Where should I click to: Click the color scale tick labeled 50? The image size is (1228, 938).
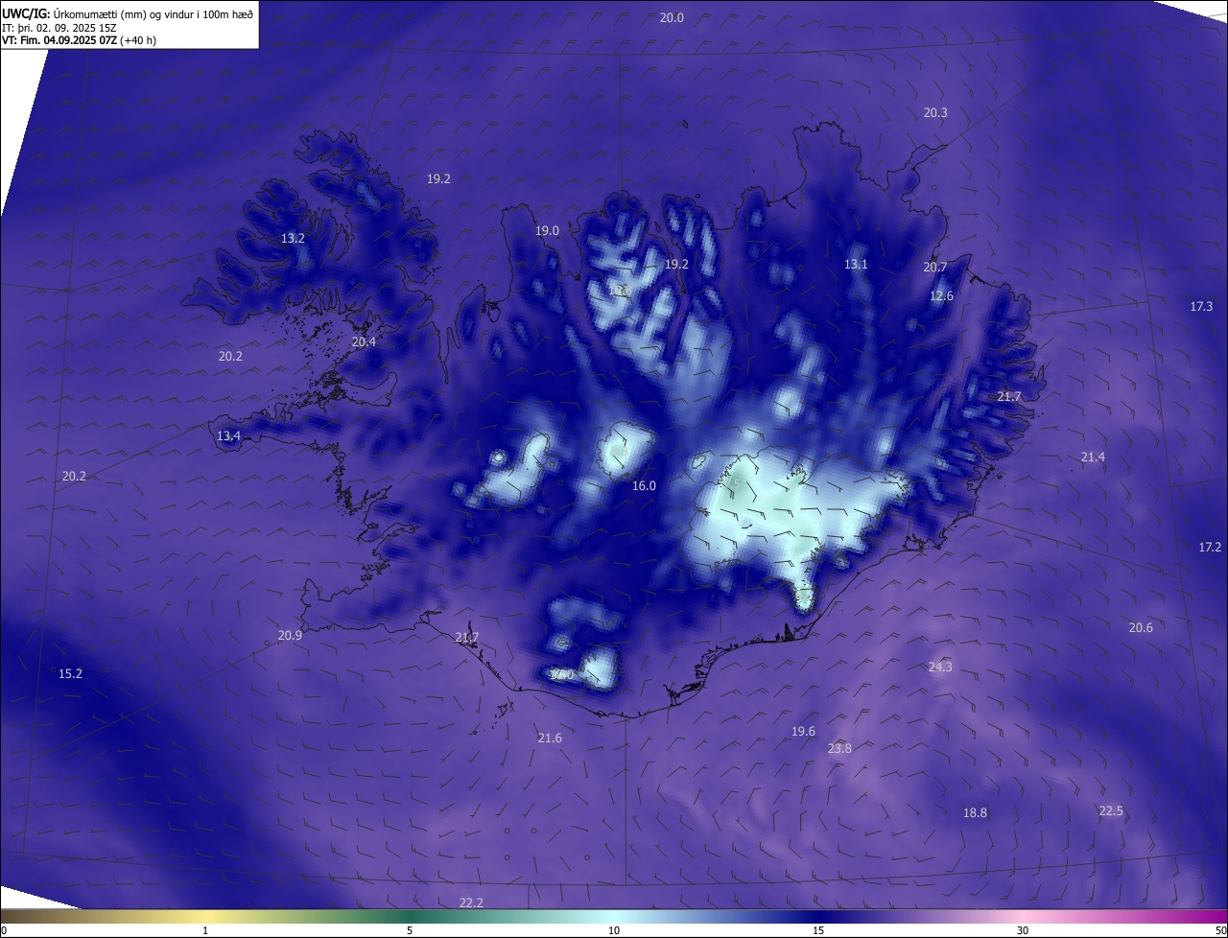point(1220,931)
